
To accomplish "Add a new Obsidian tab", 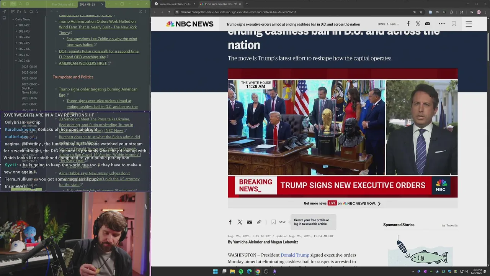I will 109,4.
